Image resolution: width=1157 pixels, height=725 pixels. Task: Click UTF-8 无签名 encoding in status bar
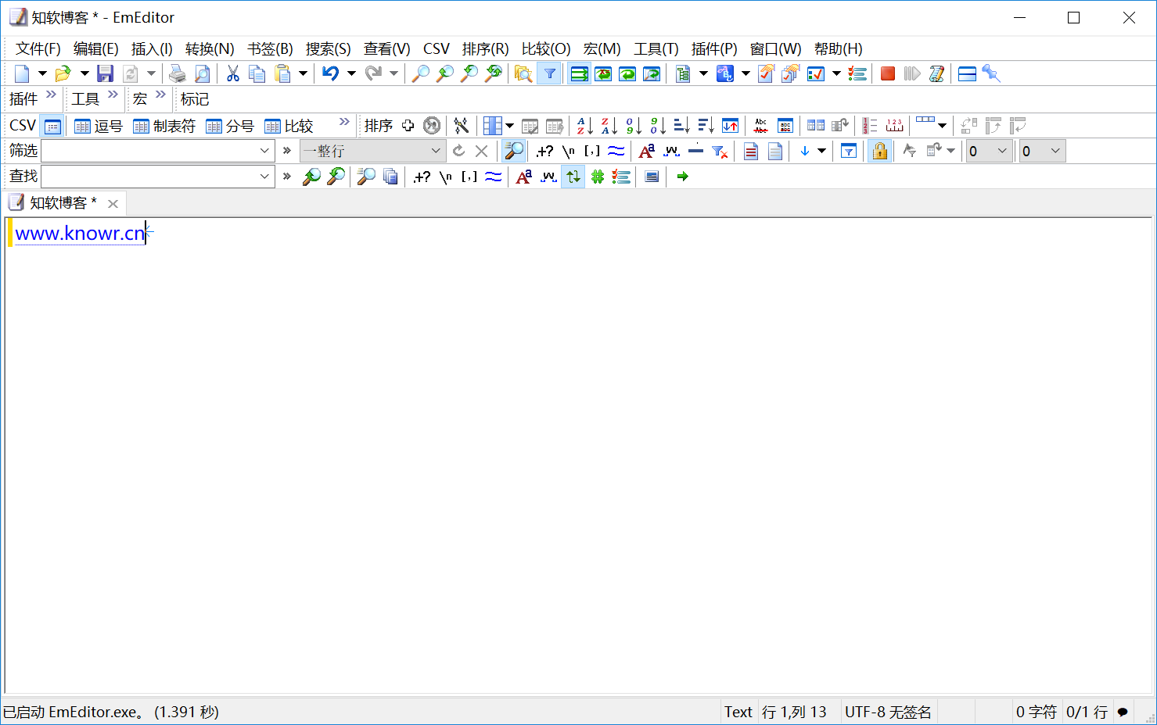pos(888,712)
